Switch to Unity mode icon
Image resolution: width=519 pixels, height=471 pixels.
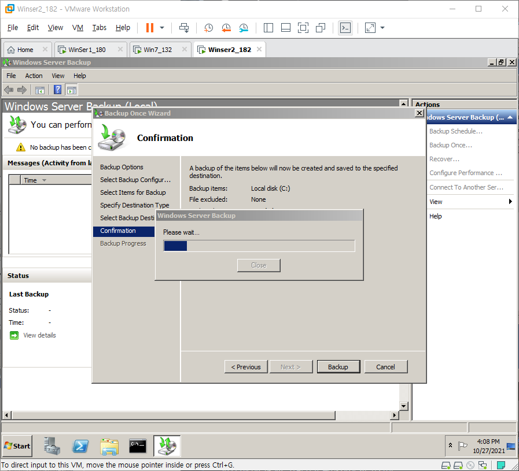tap(321, 28)
